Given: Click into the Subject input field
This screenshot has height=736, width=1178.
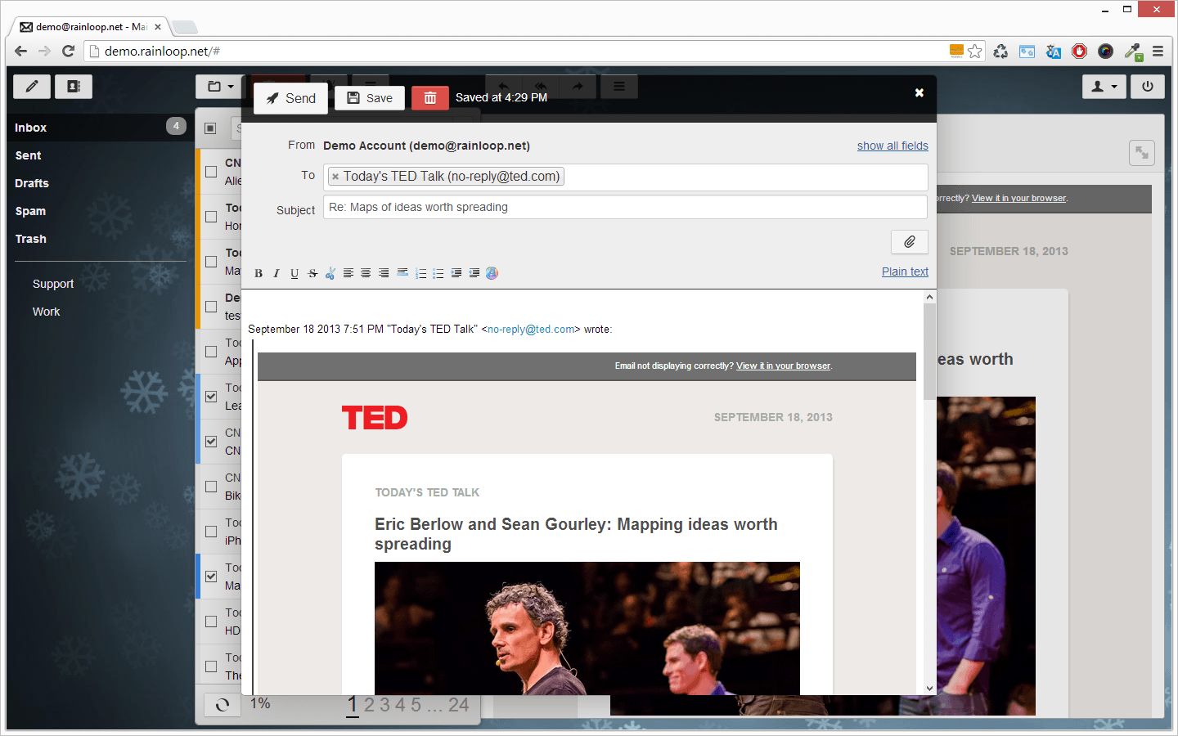Looking at the screenshot, I should pos(625,207).
